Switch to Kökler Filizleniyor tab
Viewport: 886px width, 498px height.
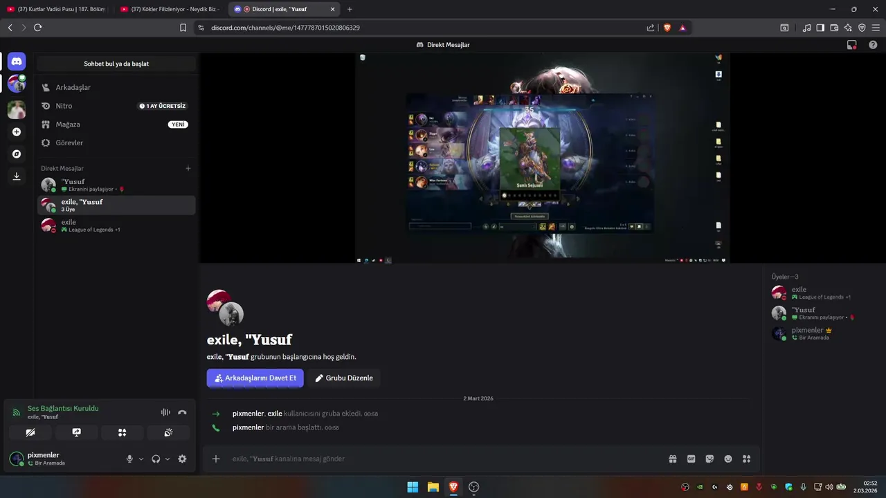coord(170,9)
